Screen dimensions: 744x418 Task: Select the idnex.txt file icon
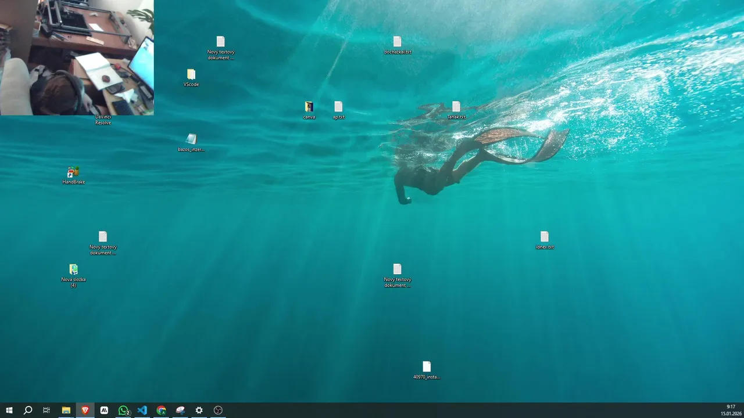pos(545,237)
